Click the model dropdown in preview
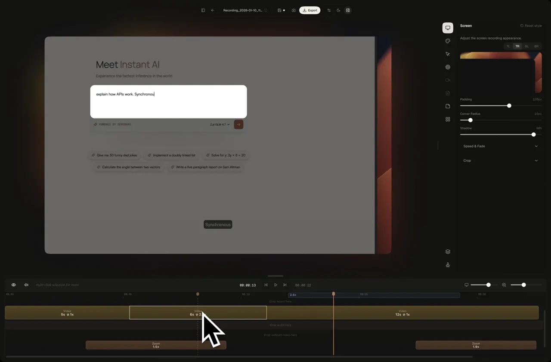Viewport: 551px width, 362px height. [220, 125]
